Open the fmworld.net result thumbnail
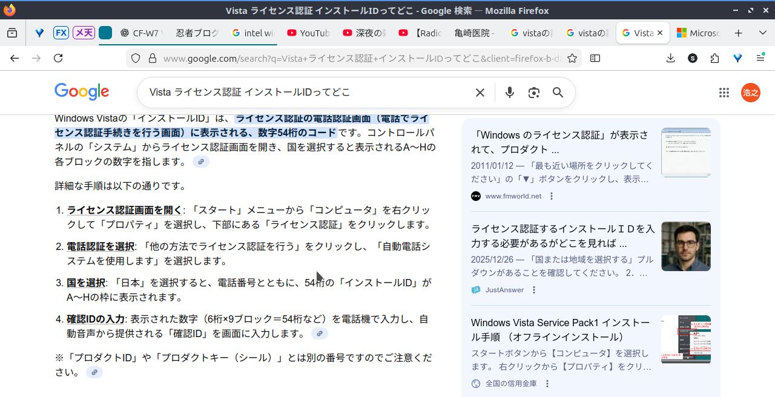775x397 pixels. 686,153
